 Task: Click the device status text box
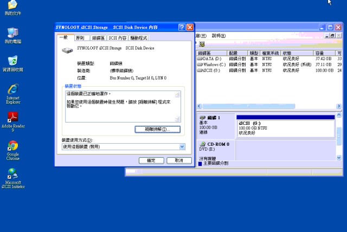(x=123, y=106)
